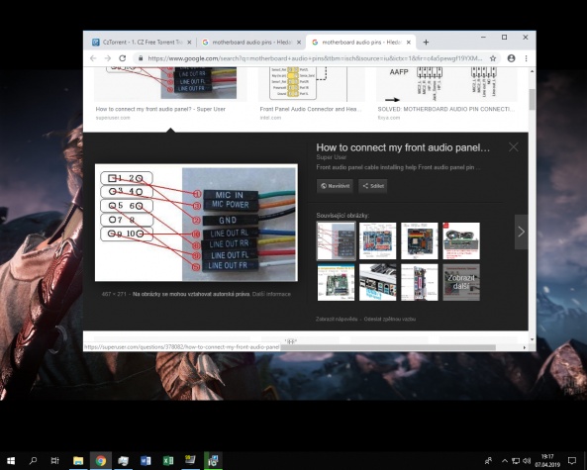Open File Explorer from the taskbar

point(78,461)
